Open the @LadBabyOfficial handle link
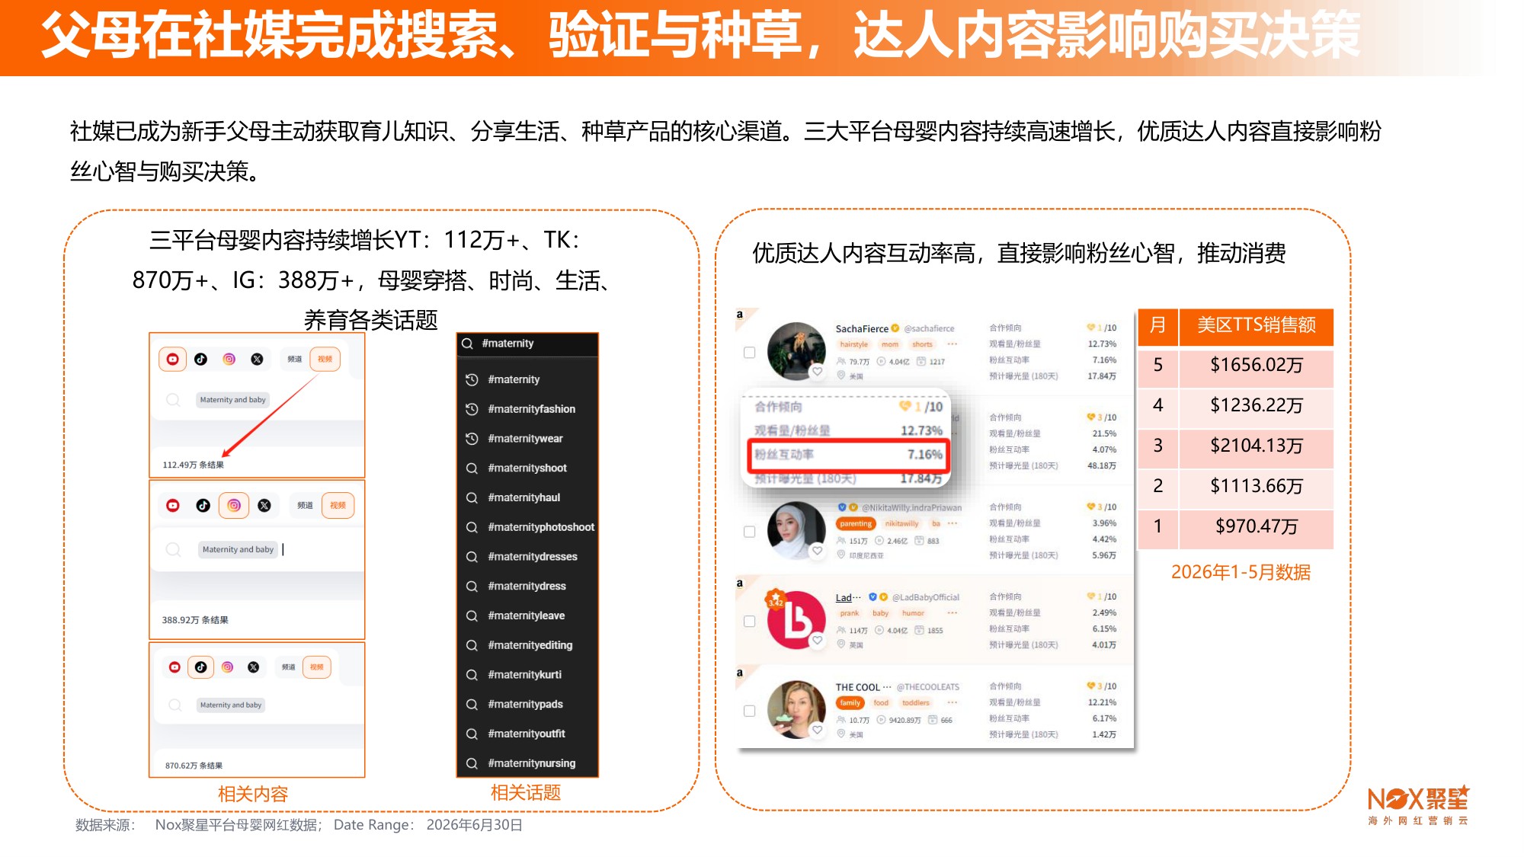This screenshot has height=857, width=1524. (926, 597)
